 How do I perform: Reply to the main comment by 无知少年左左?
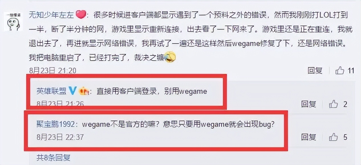click(315, 71)
